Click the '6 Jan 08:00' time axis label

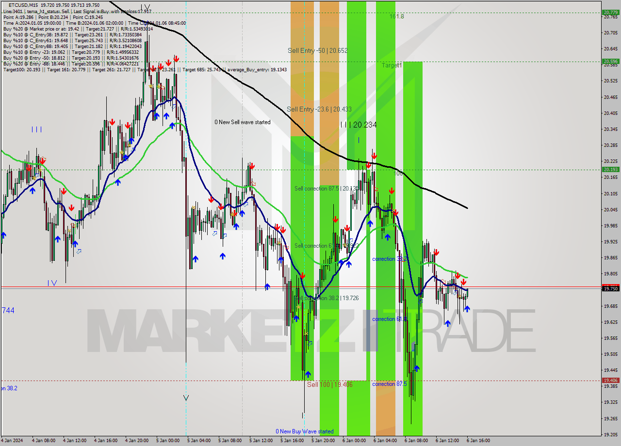pos(416,441)
